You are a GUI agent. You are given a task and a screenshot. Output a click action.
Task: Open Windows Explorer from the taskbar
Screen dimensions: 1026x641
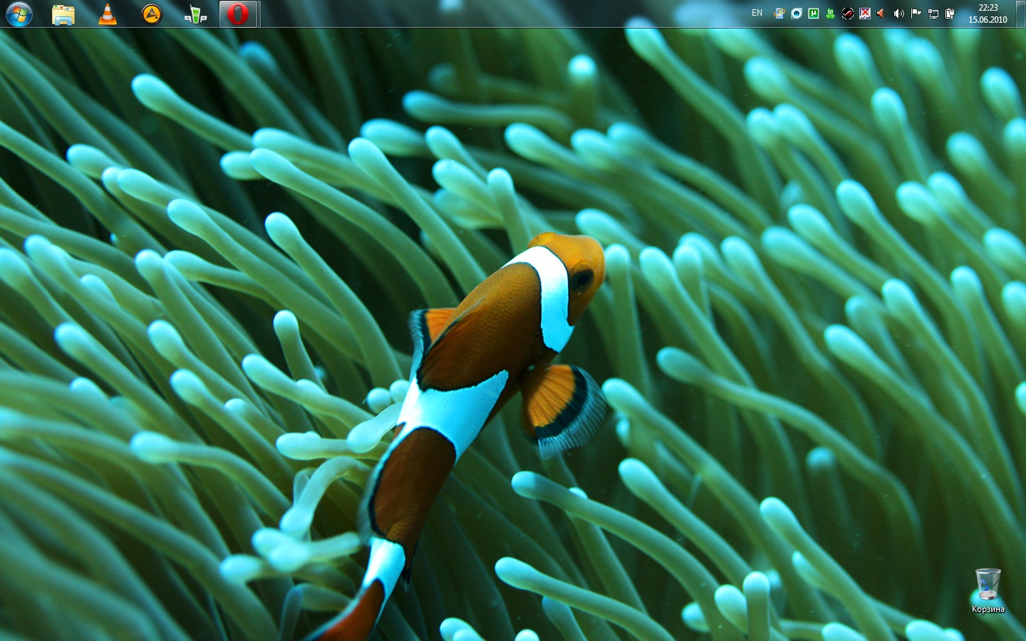click(63, 14)
